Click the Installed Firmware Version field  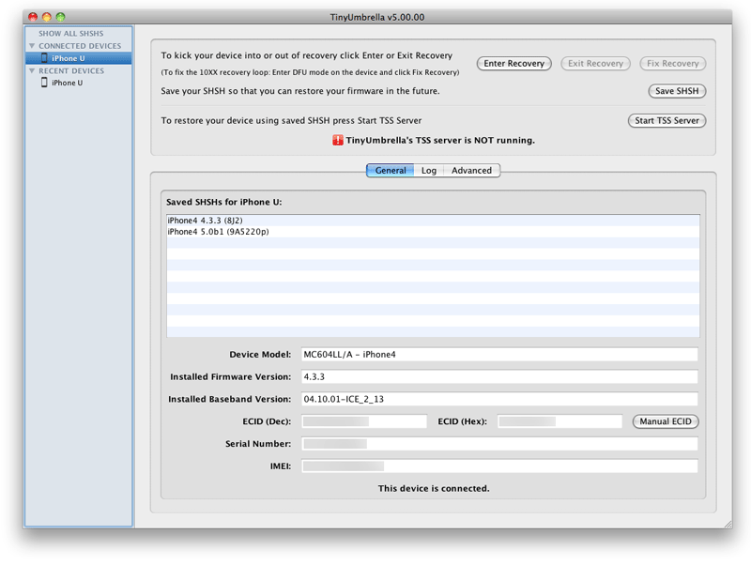tap(498, 376)
